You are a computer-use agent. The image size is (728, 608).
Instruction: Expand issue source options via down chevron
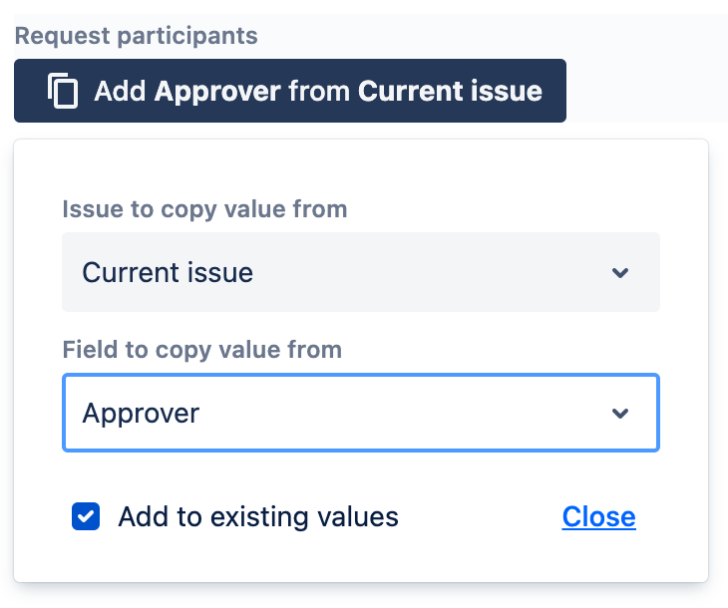click(620, 272)
